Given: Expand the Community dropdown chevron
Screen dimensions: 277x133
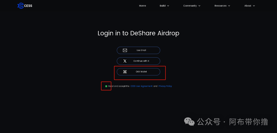Looking at the screenshot, I should [199, 6].
